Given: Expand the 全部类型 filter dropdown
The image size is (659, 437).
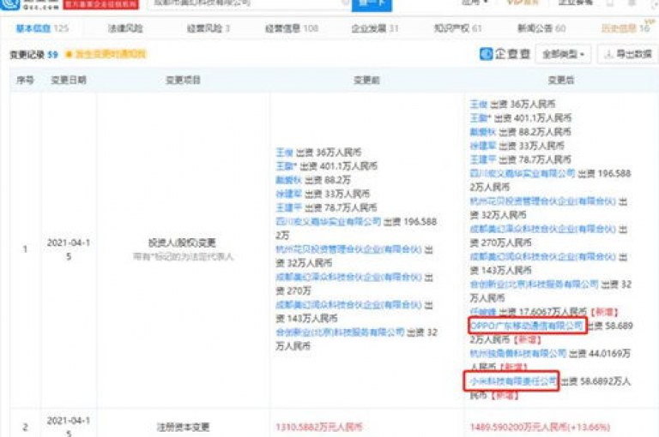Looking at the screenshot, I should (563, 54).
